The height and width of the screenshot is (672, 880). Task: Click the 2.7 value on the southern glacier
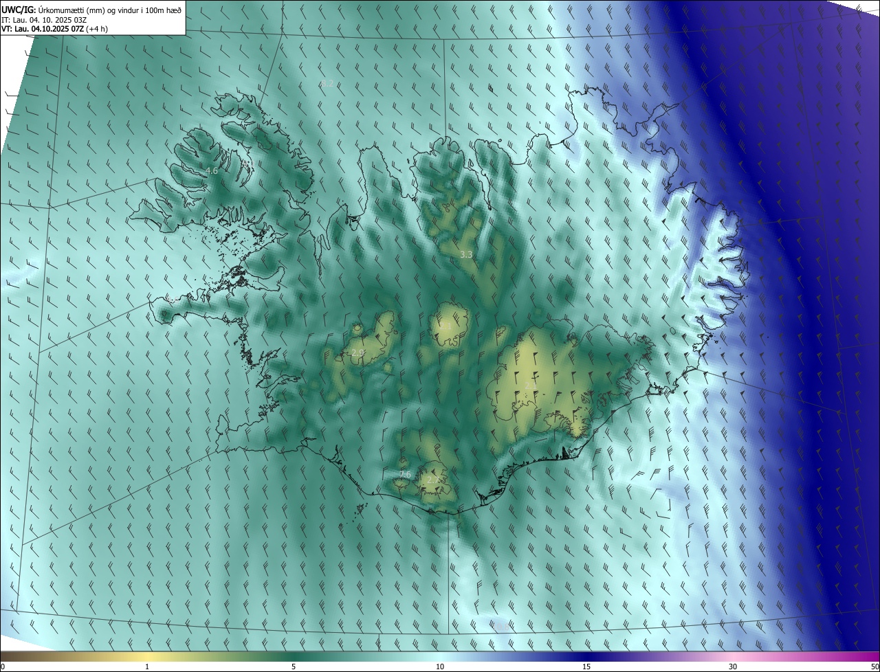coord(433,480)
